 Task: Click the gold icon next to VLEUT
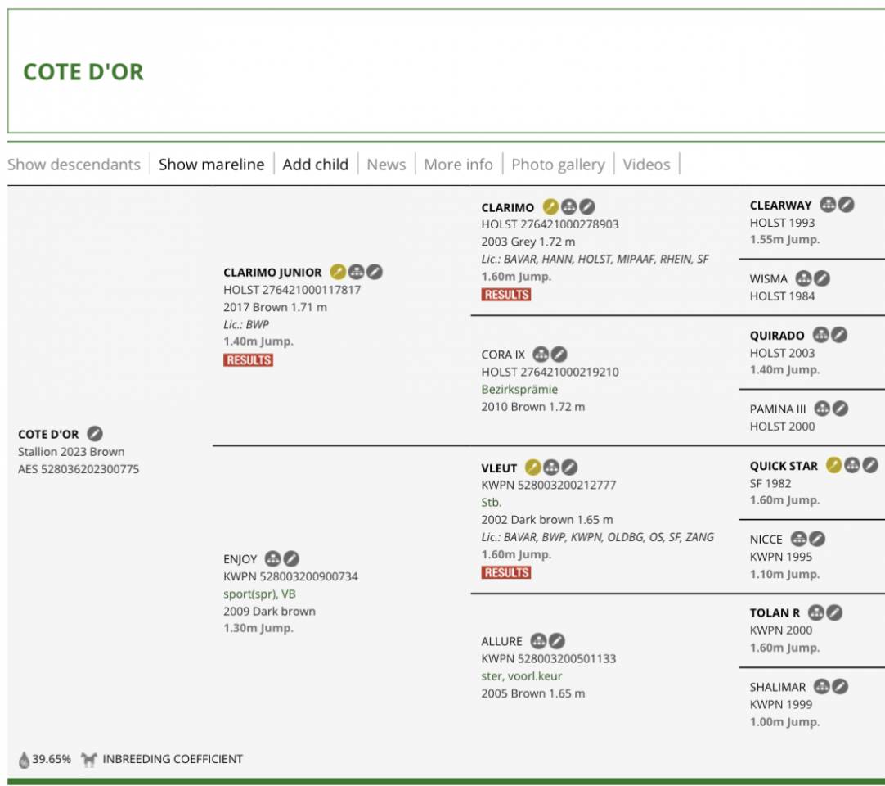[x=532, y=468]
